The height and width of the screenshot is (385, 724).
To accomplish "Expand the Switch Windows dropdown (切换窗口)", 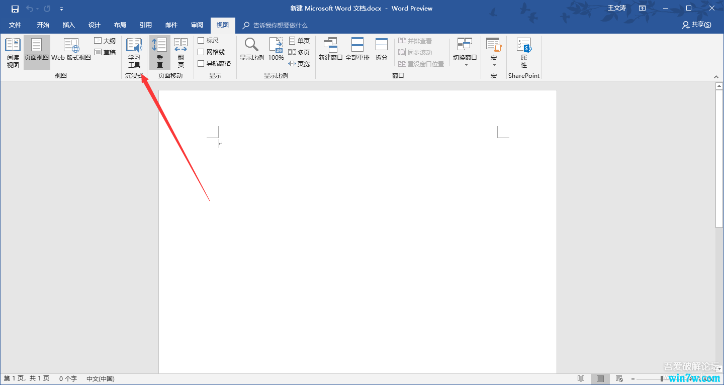I will pyautogui.click(x=465, y=53).
